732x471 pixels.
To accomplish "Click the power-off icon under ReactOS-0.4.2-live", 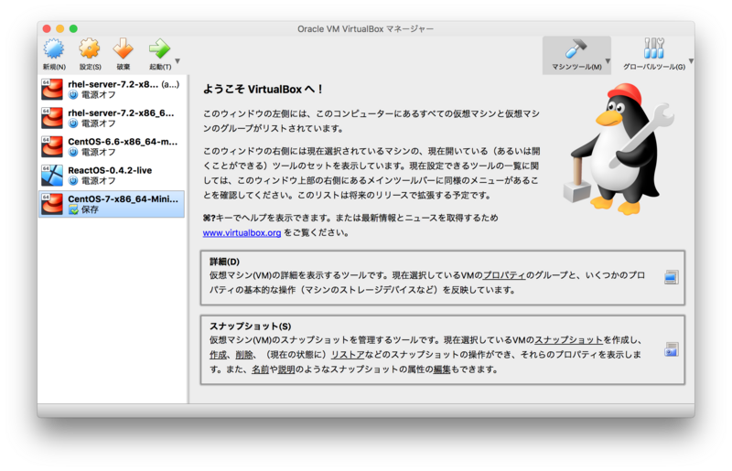I will (73, 181).
